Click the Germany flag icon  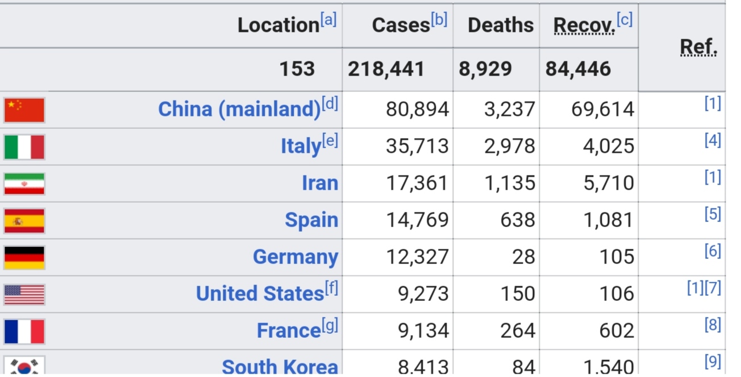(x=24, y=258)
